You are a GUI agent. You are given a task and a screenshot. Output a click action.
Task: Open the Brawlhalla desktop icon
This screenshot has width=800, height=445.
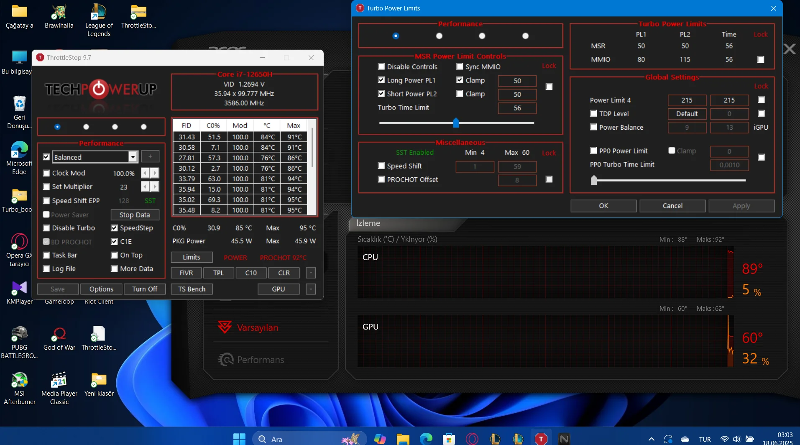(59, 13)
